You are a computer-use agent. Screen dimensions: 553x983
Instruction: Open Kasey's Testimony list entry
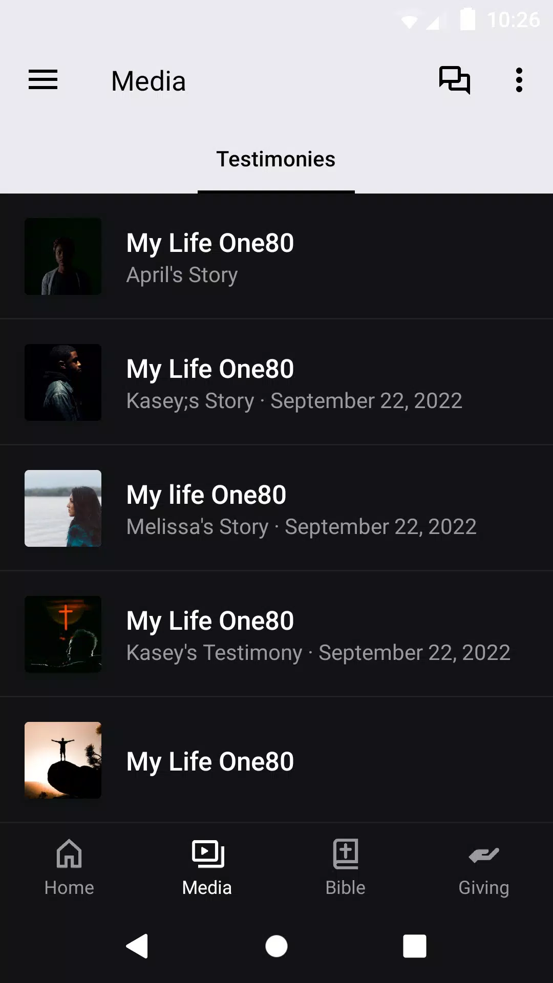coord(307,635)
